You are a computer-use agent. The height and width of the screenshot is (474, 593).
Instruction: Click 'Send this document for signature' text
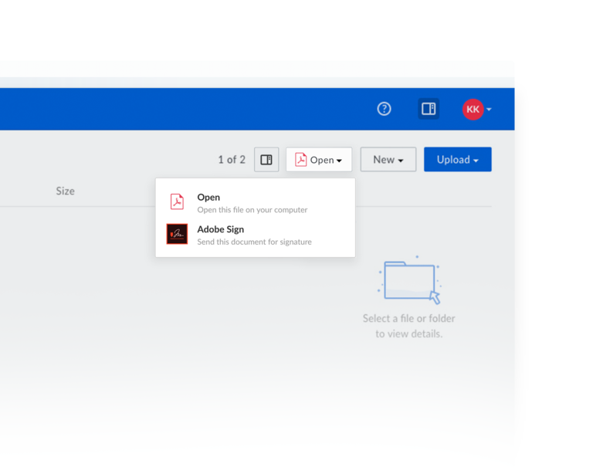[x=254, y=242]
